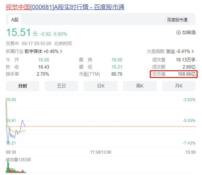
Task: Switch to the 五日 chart tab
Action: pyautogui.click(x=61, y=86)
